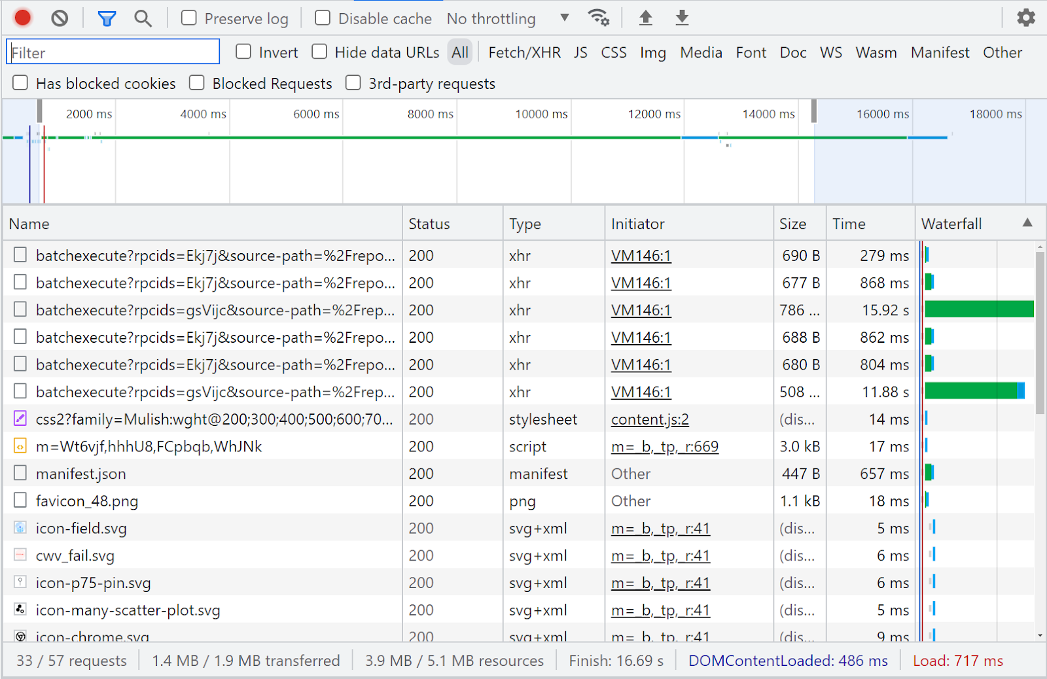Import HAR file with up arrow
1047x679 pixels.
point(646,18)
